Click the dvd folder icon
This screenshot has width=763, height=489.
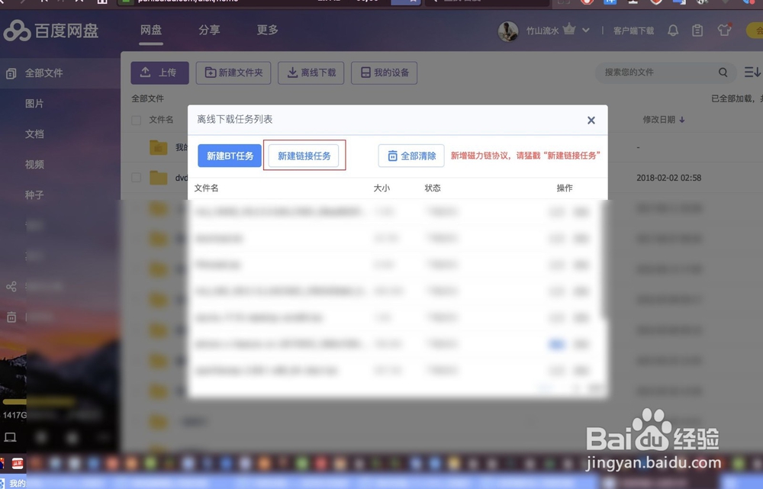[x=159, y=178]
